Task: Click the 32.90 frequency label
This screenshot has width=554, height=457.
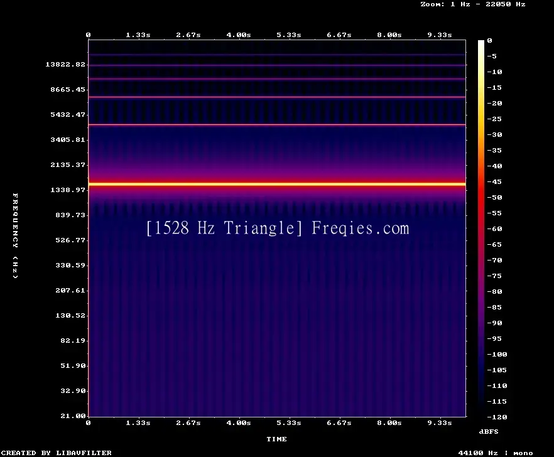Action: [73, 390]
